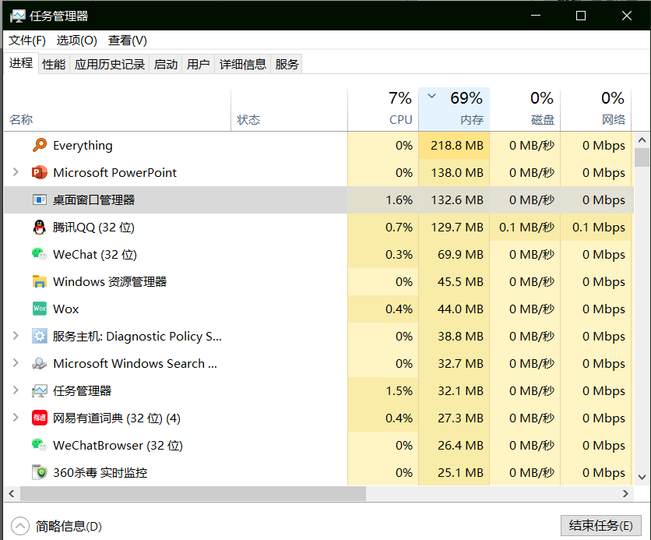
Task: Click the 360杀毒 实时监控 shield icon
Action: click(x=40, y=472)
